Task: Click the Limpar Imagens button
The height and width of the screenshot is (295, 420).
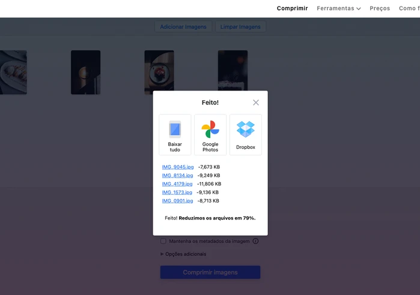Action: [240, 27]
